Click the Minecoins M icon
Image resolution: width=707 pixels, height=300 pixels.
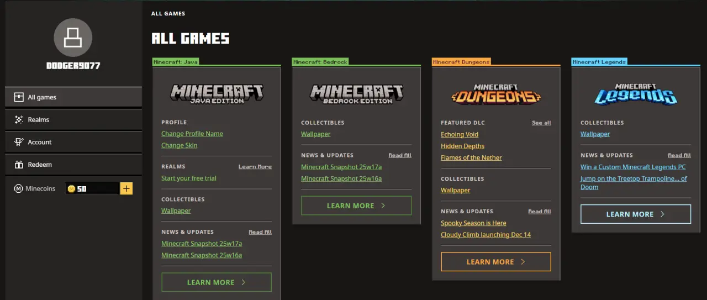tap(18, 188)
